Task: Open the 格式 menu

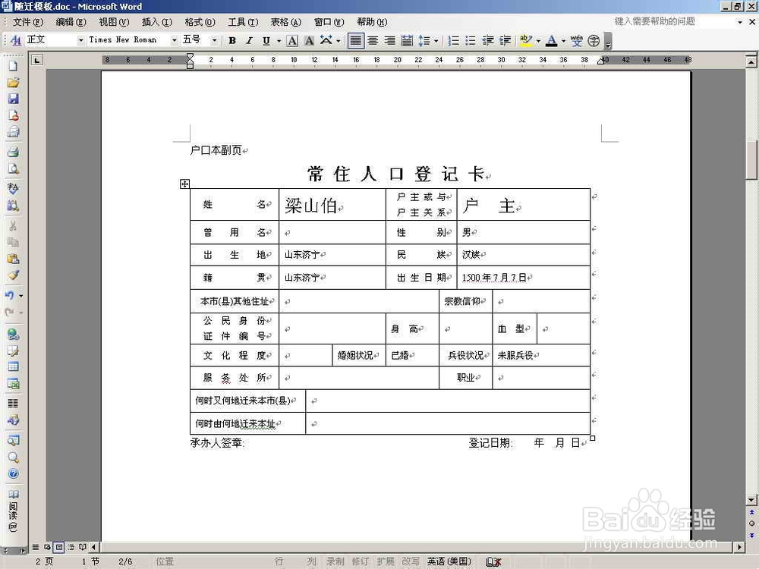Action: [199, 22]
